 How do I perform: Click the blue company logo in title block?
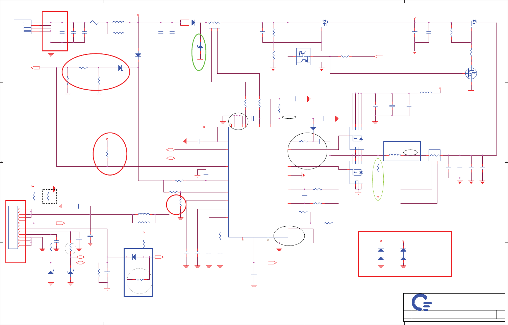click(x=422, y=302)
